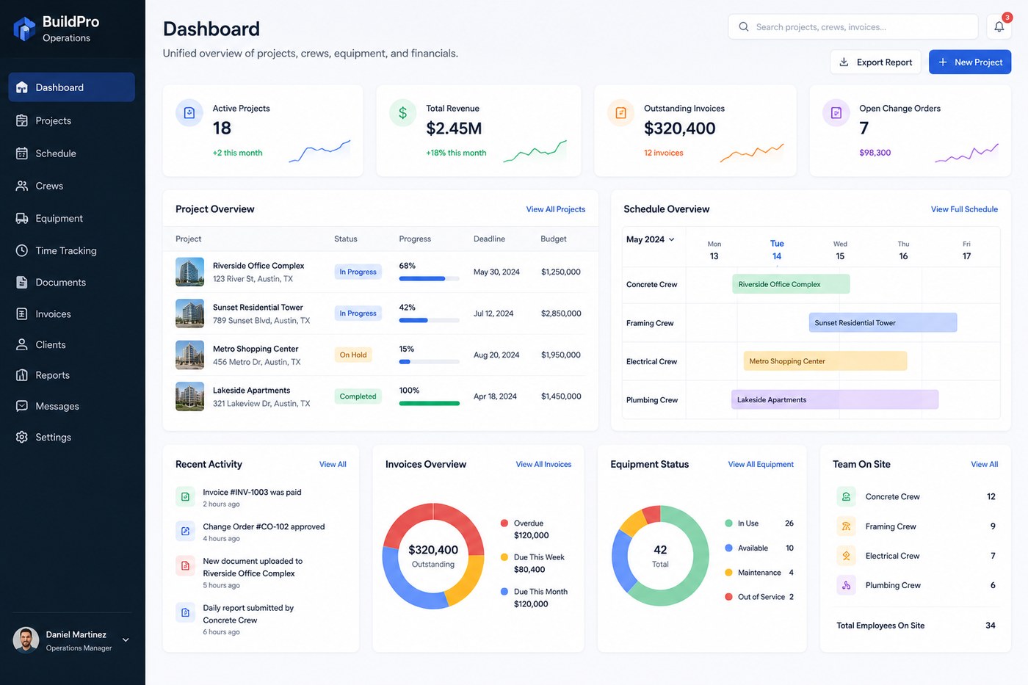
Task: Click the Framing Crew team icon
Action: tap(846, 526)
